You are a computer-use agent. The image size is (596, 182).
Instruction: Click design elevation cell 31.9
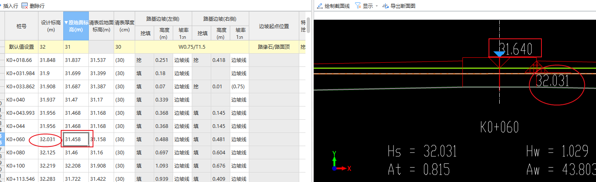(x=51, y=73)
